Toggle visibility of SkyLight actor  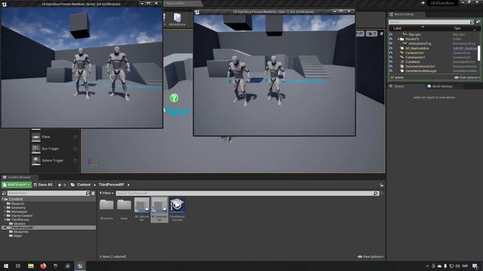tap(391, 35)
